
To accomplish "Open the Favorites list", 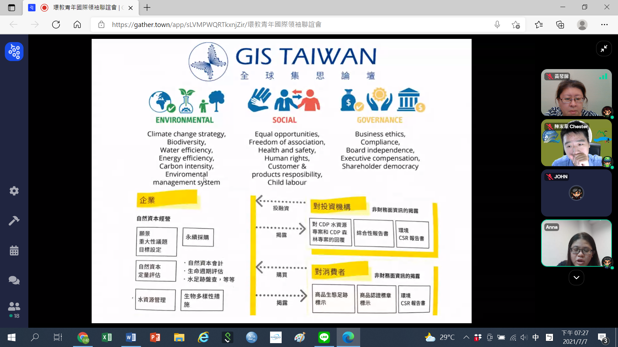I will click(539, 24).
